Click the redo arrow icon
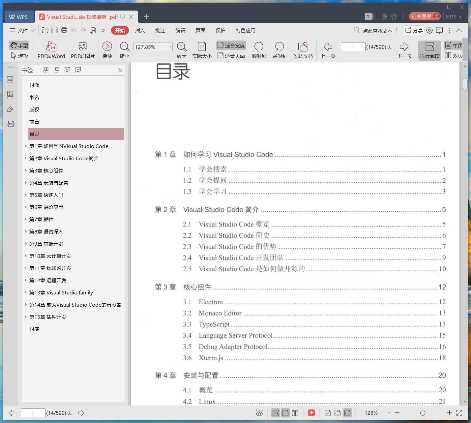The width and height of the screenshot is (471, 423). [x=83, y=30]
